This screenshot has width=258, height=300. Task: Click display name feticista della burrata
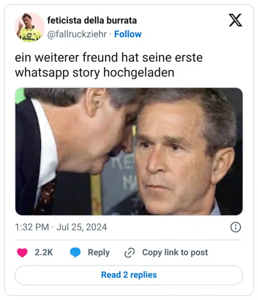coord(92,20)
